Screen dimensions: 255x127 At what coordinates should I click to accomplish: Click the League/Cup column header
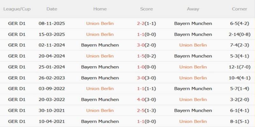[x=17, y=9]
